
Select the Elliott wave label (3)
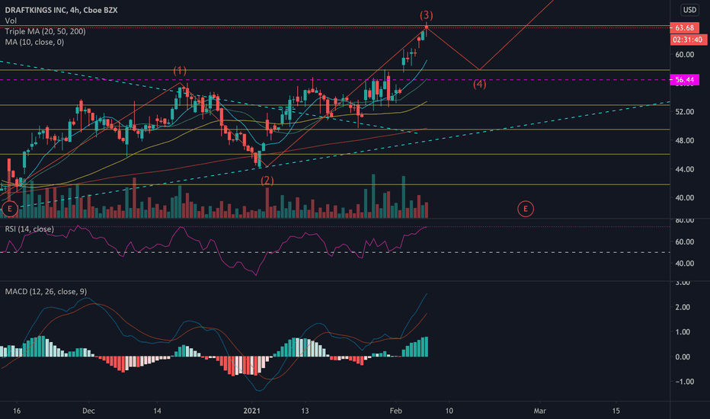coord(426,15)
